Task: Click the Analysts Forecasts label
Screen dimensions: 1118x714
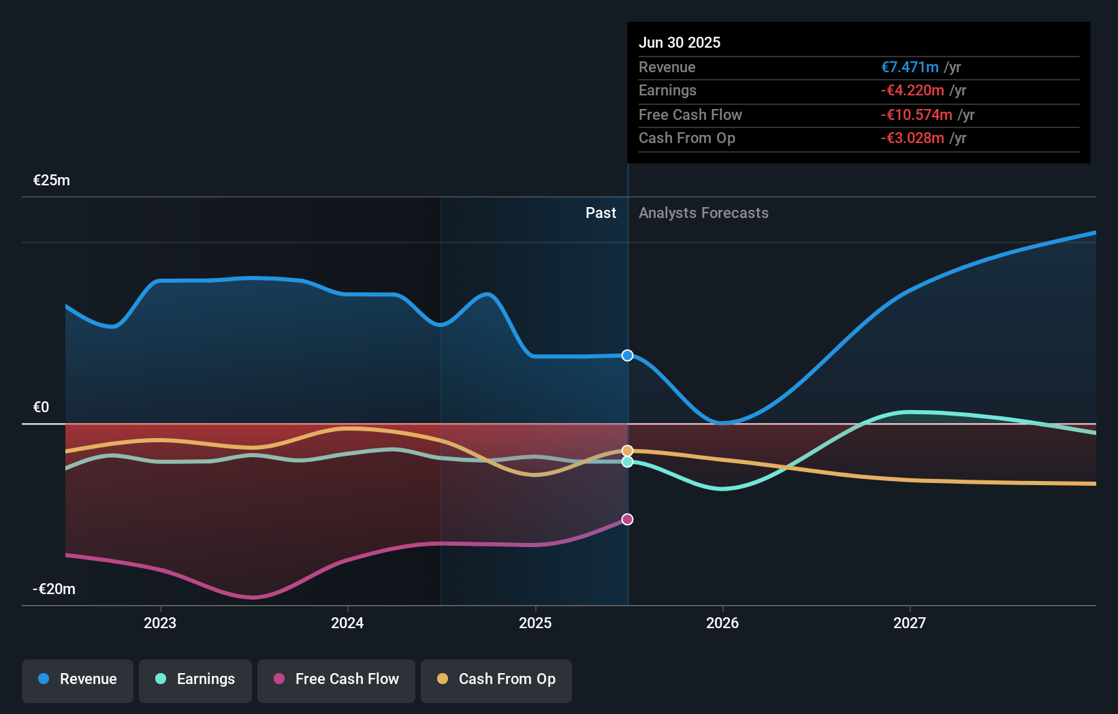Action: click(703, 213)
